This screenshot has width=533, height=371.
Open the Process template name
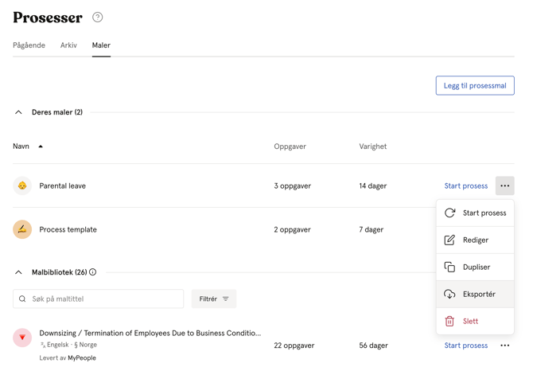(x=68, y=229)
